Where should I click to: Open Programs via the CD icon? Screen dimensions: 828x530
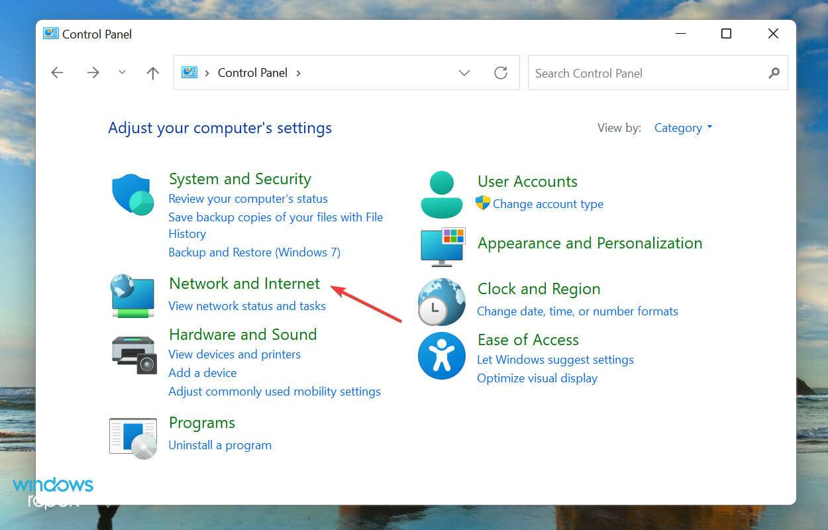click(x=132, y=437)
